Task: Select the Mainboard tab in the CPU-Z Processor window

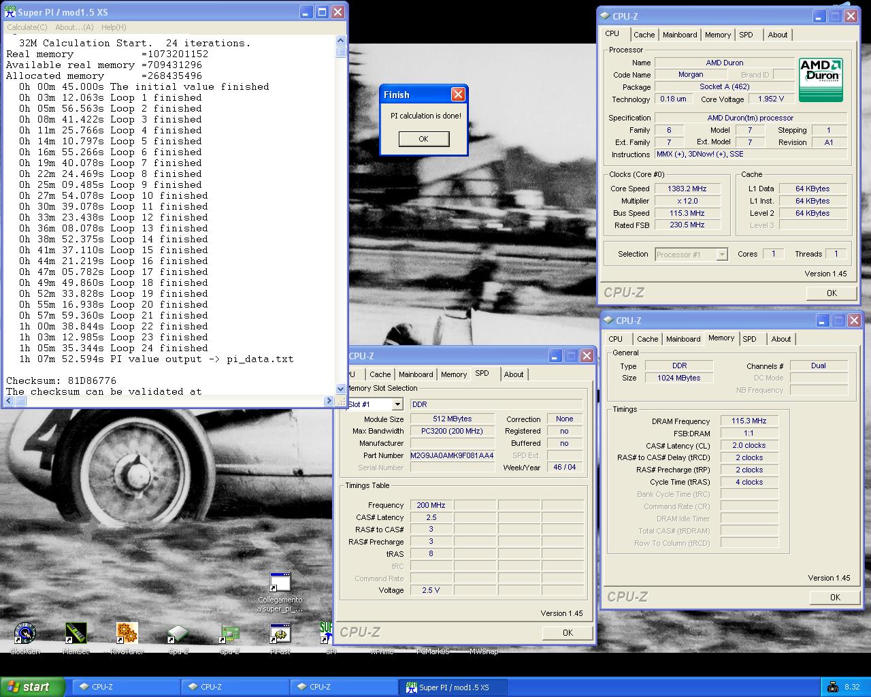Action: point(680,35)
